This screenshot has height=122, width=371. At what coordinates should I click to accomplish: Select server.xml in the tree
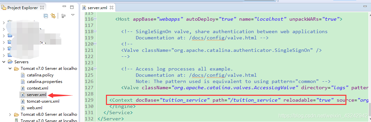(x=36, y=95)
